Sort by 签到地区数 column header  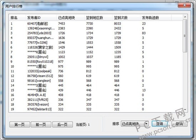98,17
